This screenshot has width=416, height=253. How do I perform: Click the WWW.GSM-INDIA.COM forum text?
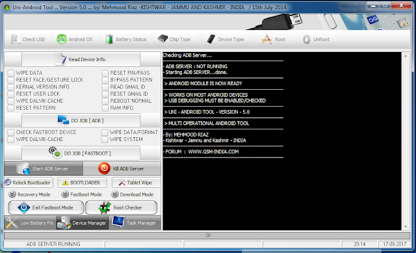tap(213, 152)
